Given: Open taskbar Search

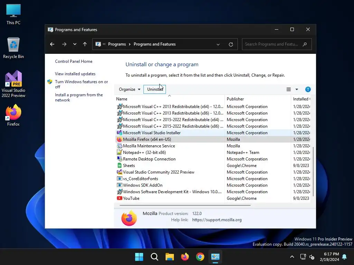Looking at the screenshot, I should click(155, 257).
